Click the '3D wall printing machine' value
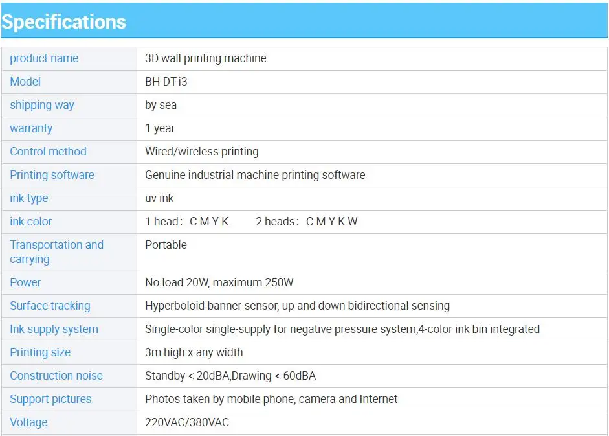The height and width of the screenshot is (436, 609). 205,58
